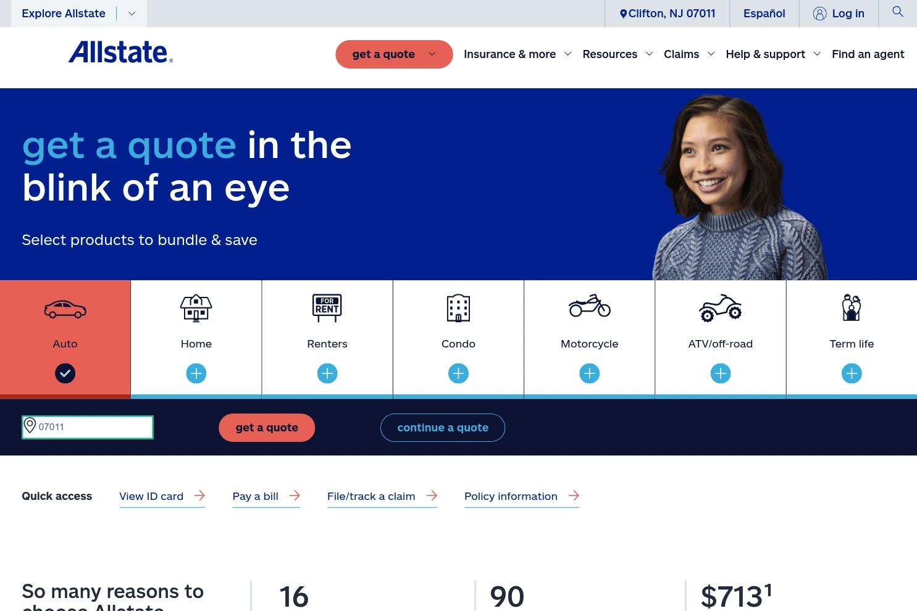Add ATV/off-road with its plus toggle

tap(721, 373)
